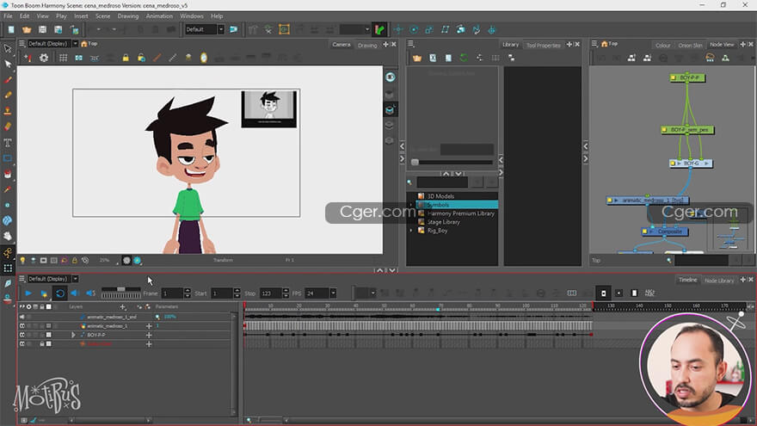Select the Rectangle shape tool
757x426 pixels.
pos(8,158)
